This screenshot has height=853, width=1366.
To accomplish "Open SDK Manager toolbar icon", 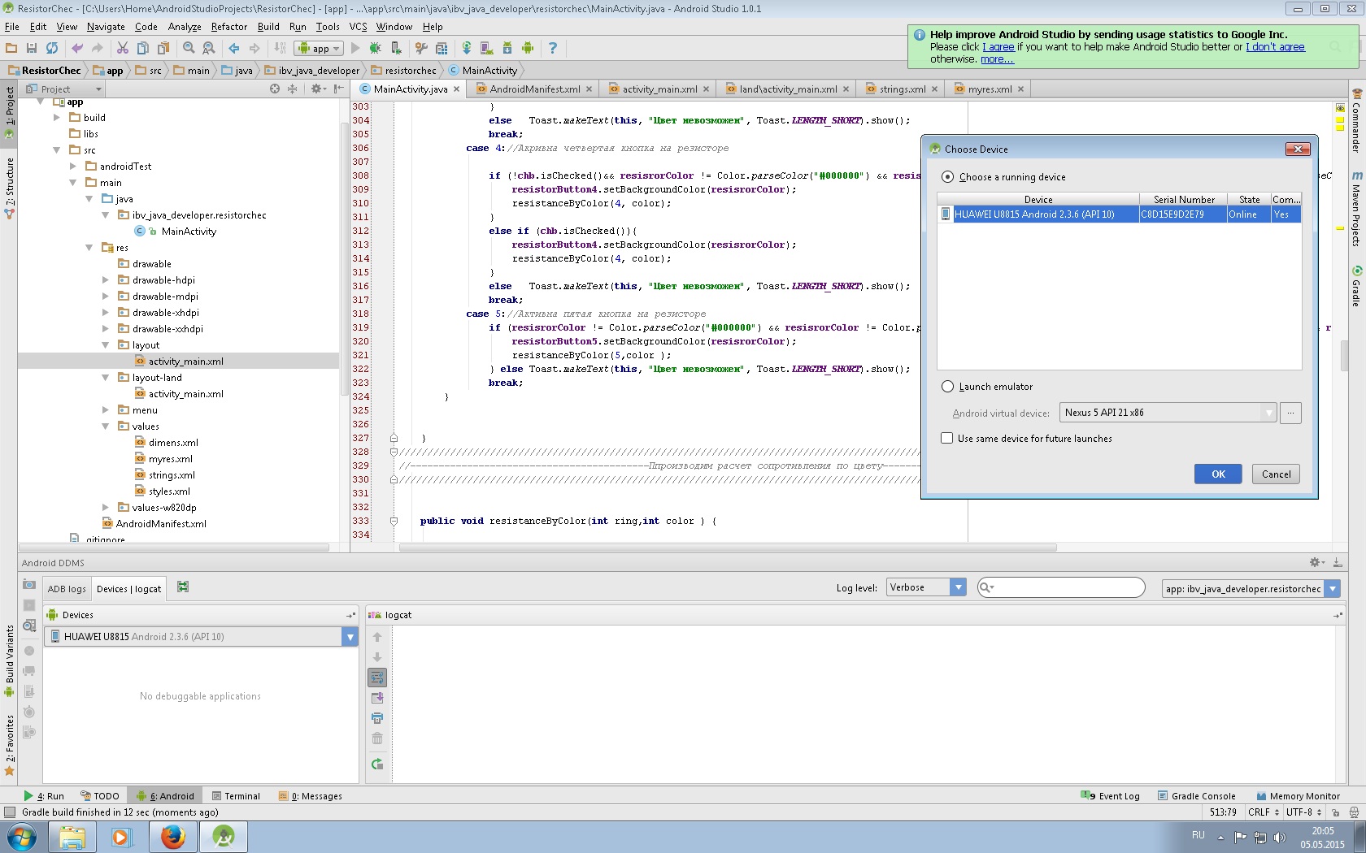I will 507,48.
